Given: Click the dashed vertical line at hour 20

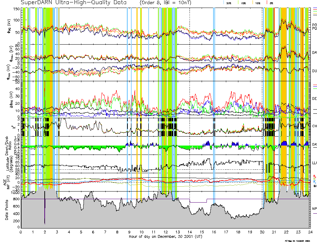Looking at the screenshot, I should (x=262, y=104).
